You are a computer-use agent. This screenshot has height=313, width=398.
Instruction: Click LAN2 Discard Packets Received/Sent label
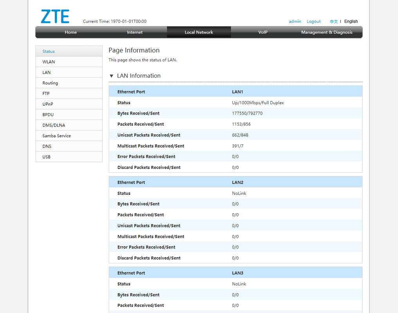[x=149, y=258]
